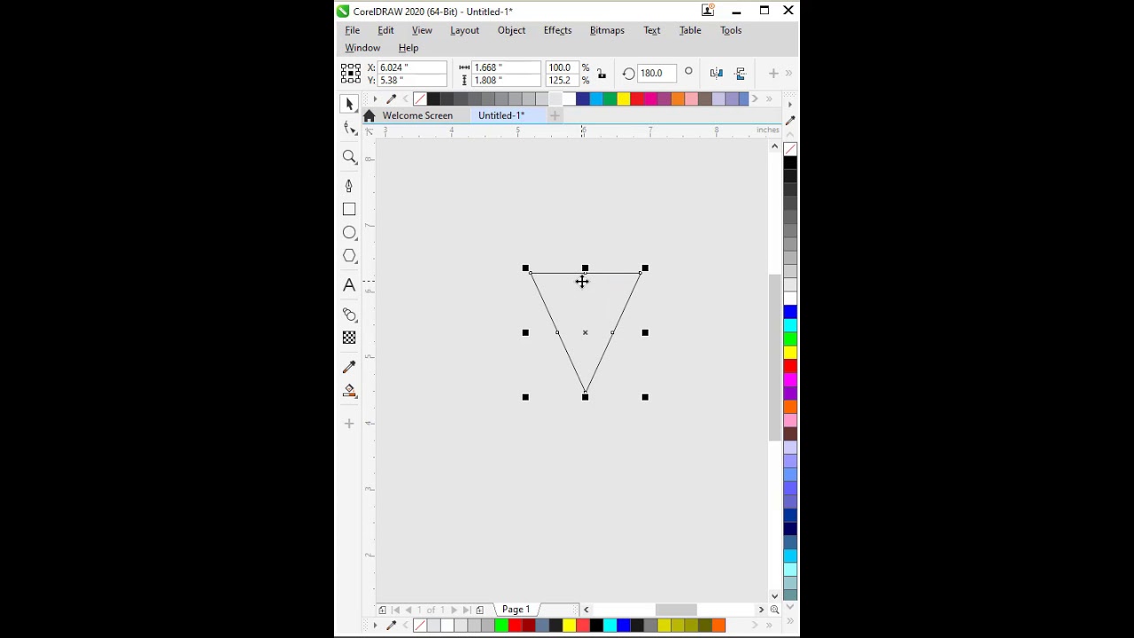Click the bottom document palette eyedropper
Image resolution: width=1134 pixels, height=638 pixels.
tap(392, 626)
